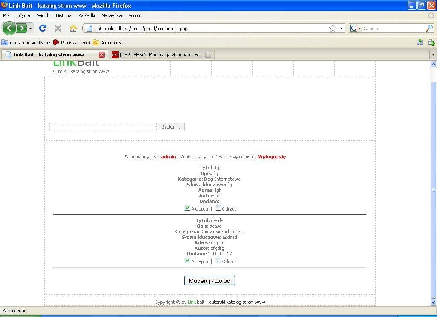437x317 pixels.
Task: Toggle Odrzuć checkbox for entry dasda
Action: pos(218,260)
